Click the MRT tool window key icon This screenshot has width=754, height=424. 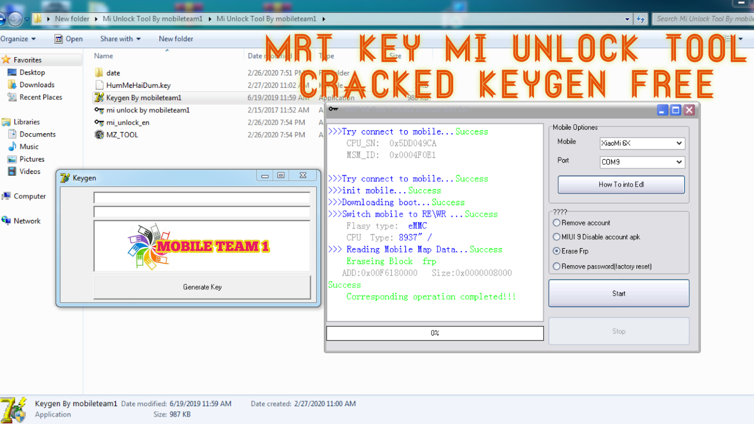pos(333,109)
